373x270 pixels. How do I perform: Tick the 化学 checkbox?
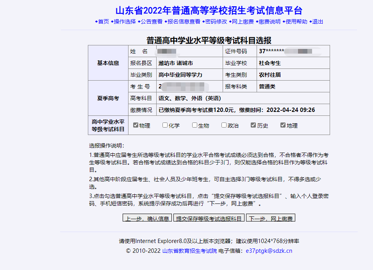[x=165, y=125]
